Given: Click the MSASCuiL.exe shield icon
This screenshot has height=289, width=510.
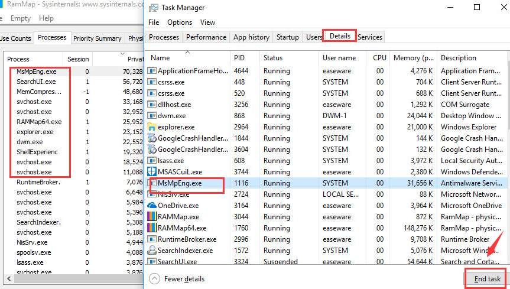Looking at the screenshot, I should (152, 171).
